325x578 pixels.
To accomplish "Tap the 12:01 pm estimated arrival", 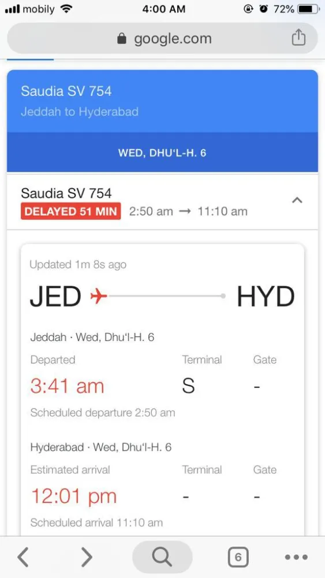I will pyautogui.click(x=74, y=496).
